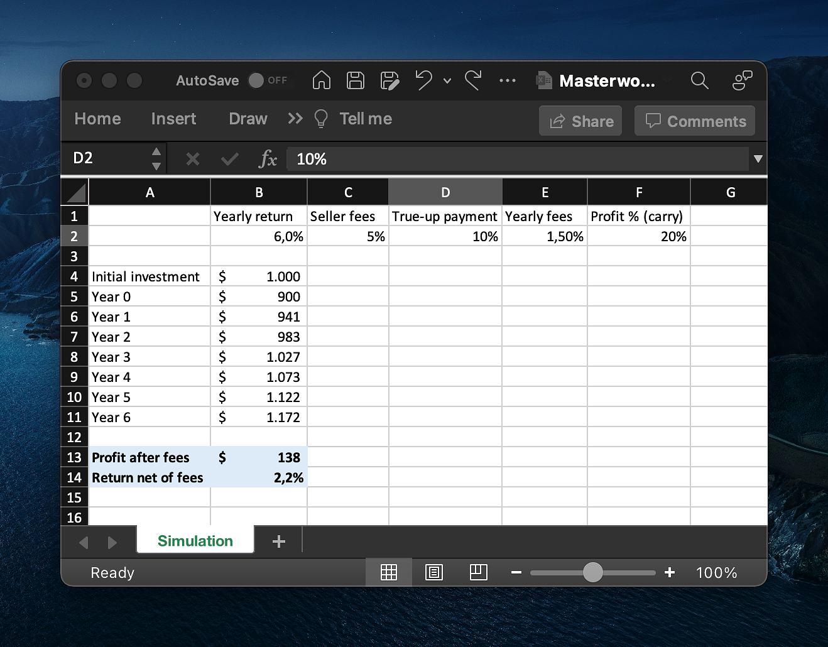The image size is (828, 647).
Task: Open the search magnifying glass
Action: [699, 80]
